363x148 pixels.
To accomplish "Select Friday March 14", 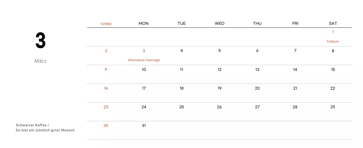I will [295, 69].
